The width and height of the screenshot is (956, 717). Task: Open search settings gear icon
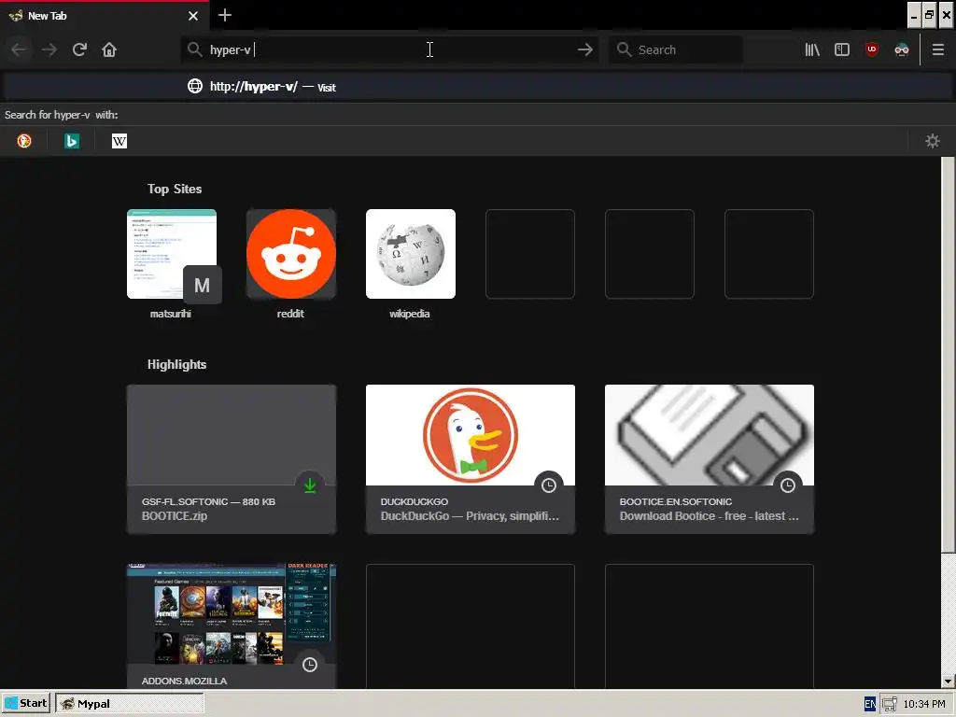pos(933,141)
